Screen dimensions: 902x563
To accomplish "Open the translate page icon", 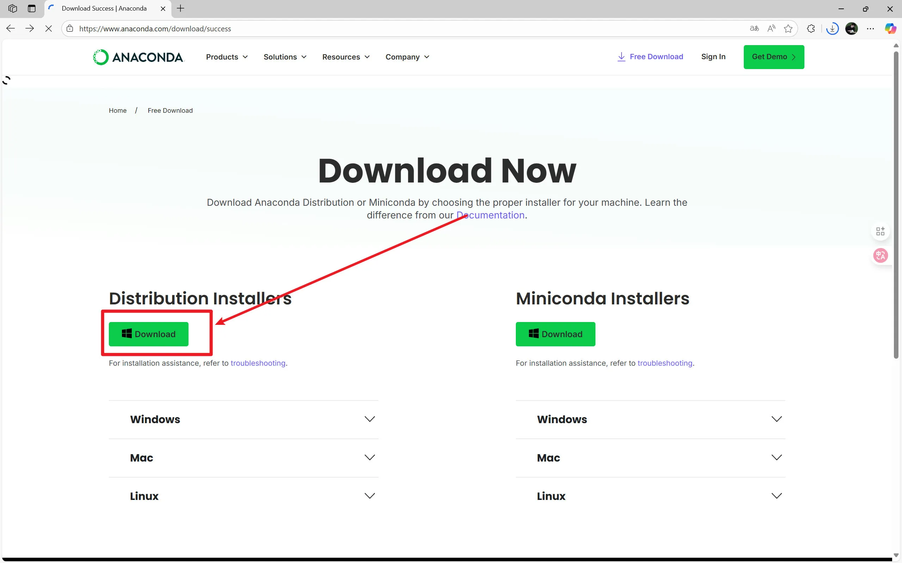I will click(x=754, y=29).
